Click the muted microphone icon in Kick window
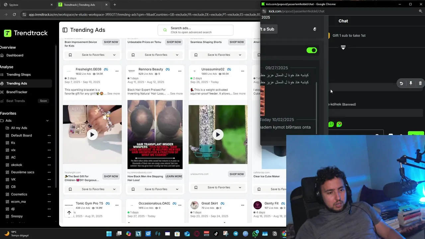The width and height of the screenshot is (425, 239). point(315,29)
